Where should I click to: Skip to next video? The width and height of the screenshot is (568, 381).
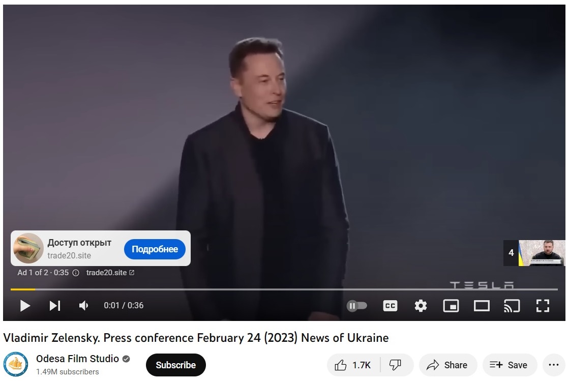55,306
